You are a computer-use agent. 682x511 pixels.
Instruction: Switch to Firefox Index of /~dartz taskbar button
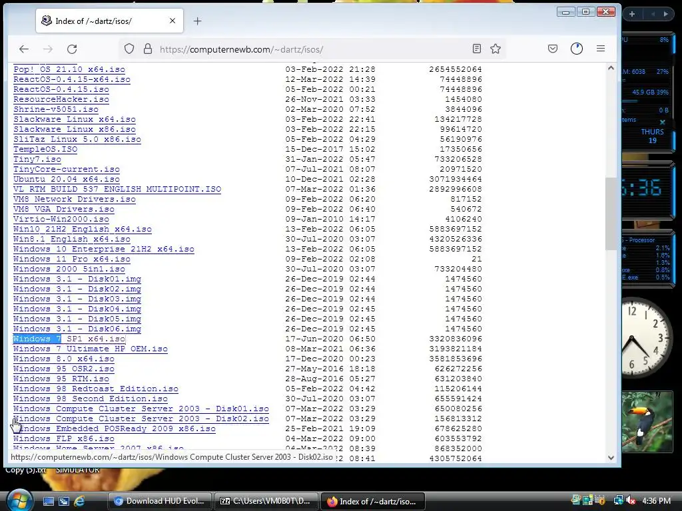click(373, 501)
